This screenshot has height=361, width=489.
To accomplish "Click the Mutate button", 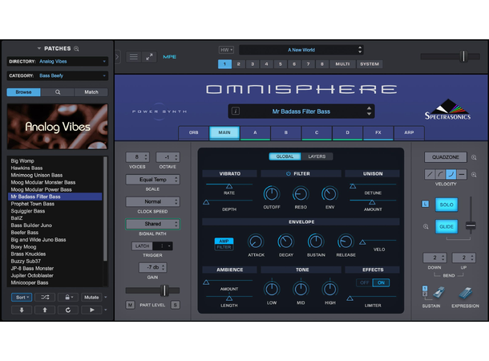I will [93, 297].
